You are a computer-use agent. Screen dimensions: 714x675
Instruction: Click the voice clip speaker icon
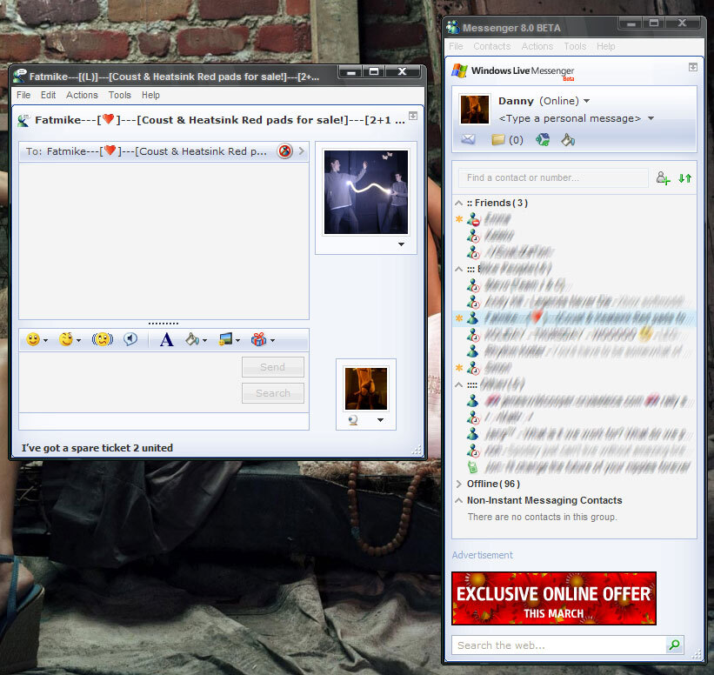130,339
